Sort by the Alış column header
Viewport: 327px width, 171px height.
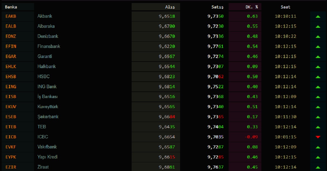tap(170, 7)
